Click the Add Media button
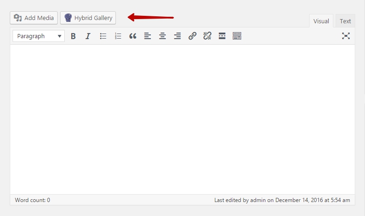Screen dimensions: 365x216 [34, 18]
